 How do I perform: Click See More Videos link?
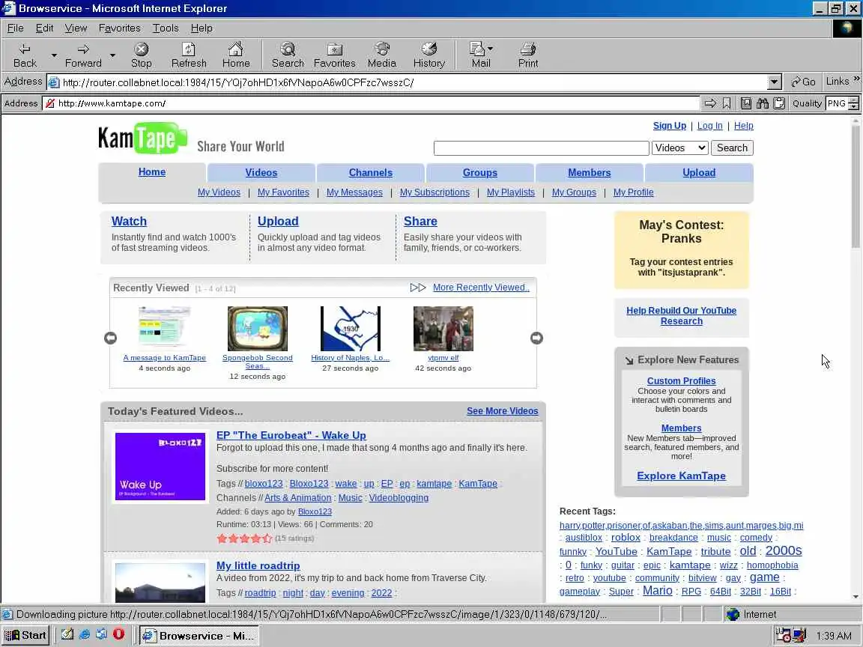click(x=503, y=411)
